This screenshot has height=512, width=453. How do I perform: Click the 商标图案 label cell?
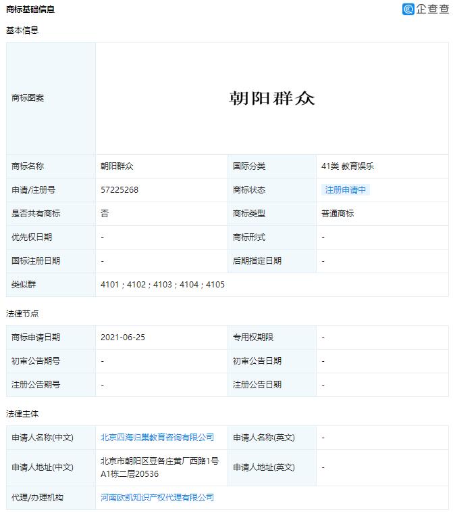tap(28, 98)
